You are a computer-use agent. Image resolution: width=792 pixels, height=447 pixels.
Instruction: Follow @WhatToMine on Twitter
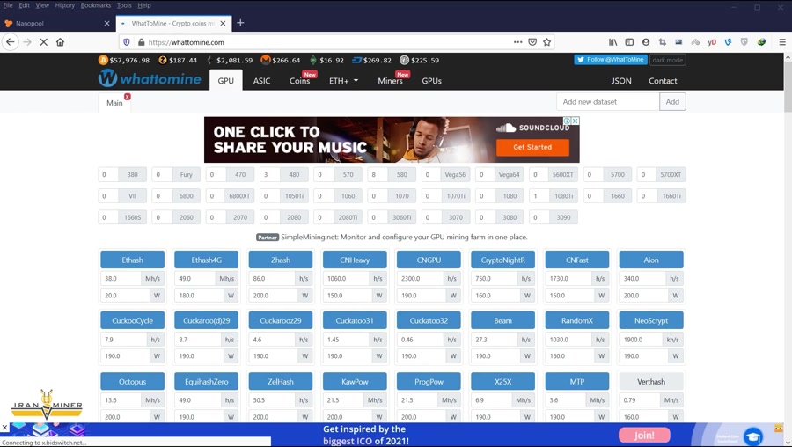point(611,60)
